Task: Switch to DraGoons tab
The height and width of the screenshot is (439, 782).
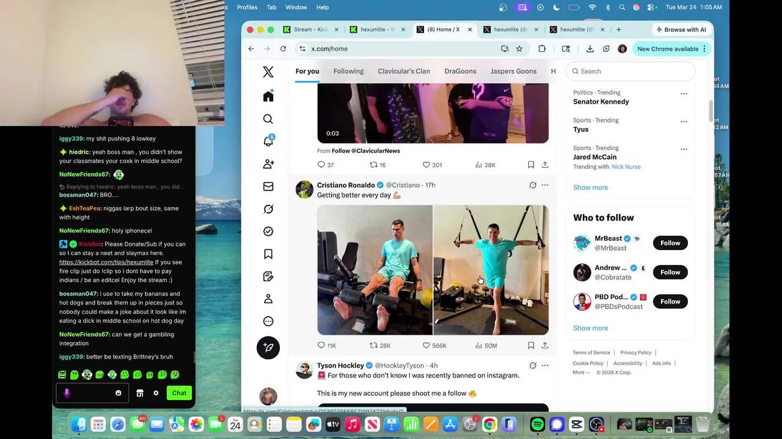Action: 460,71
